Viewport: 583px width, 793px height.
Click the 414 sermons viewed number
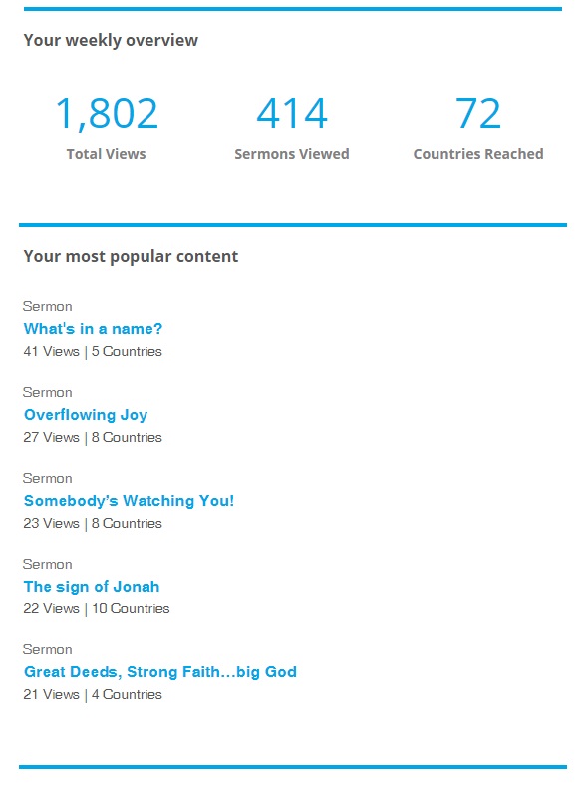(292, 114)
